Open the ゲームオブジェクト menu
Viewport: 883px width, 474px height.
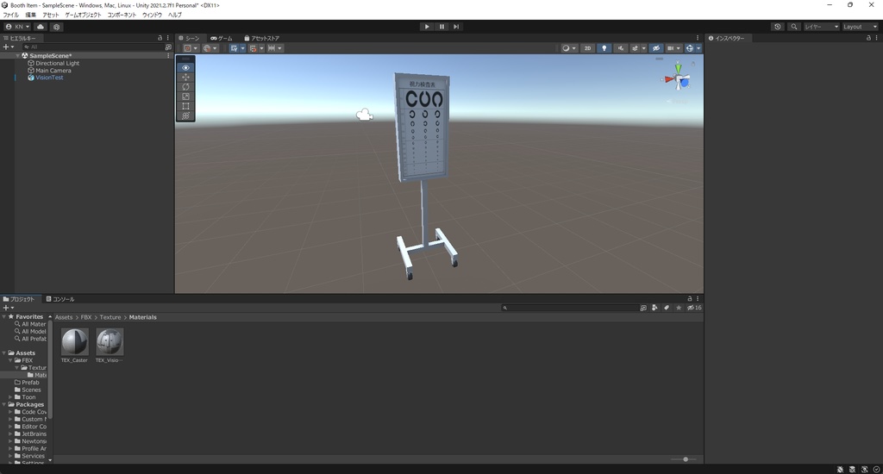point(84,16)
